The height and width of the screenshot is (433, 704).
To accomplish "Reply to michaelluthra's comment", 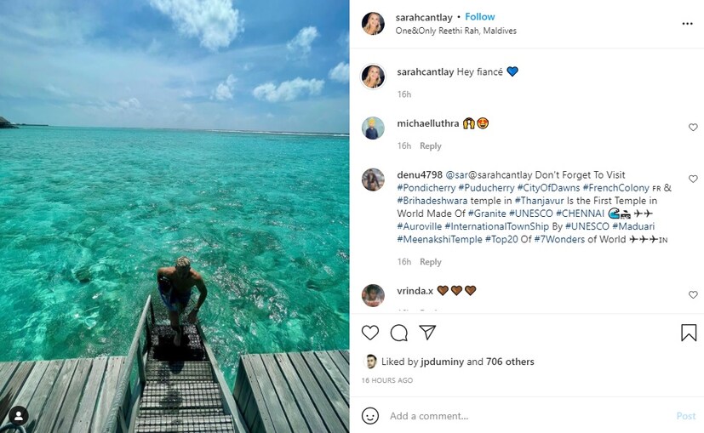I will tap(431, 146).
